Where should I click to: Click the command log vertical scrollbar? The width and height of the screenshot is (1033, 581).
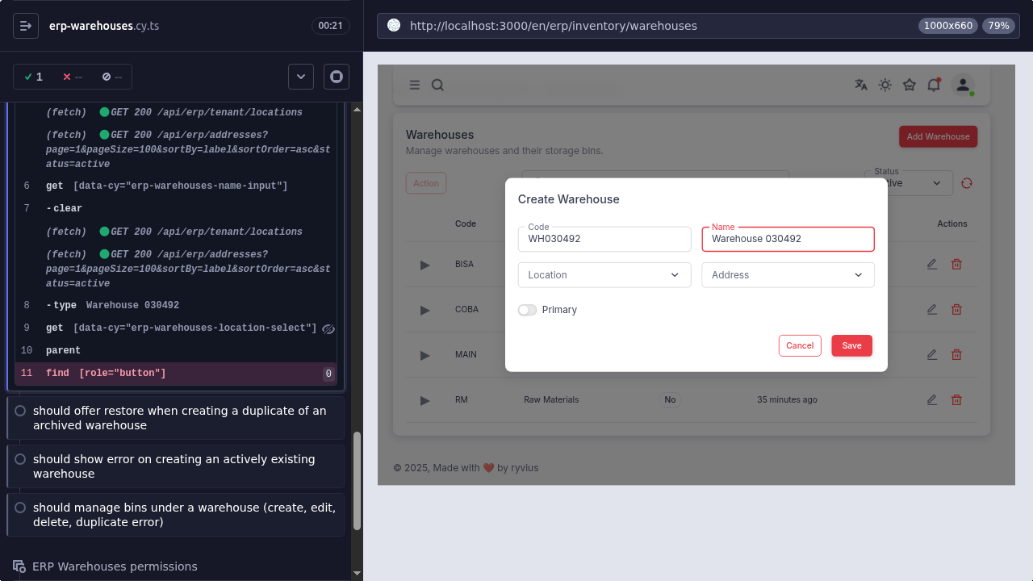358,480
